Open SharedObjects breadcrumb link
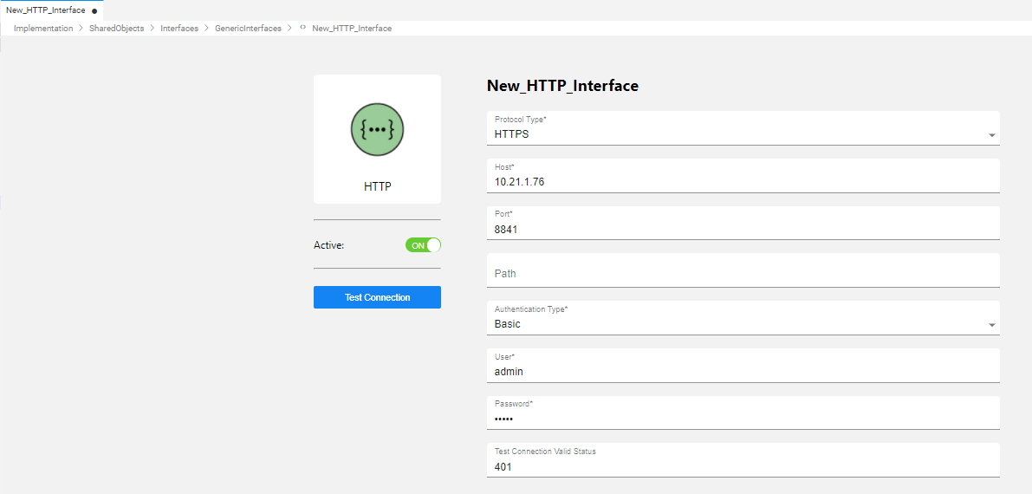 [116, 29]
